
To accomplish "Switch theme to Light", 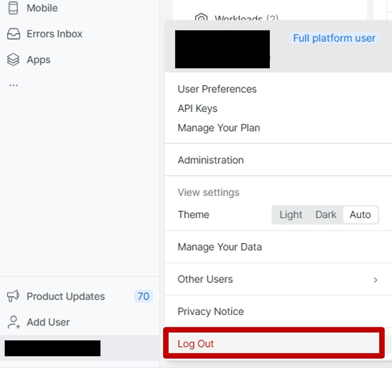I will (290, 215).
